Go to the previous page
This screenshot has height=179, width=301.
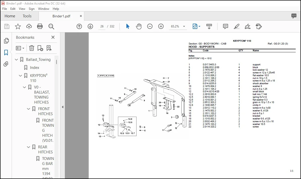pyautogui.click(x=79, y=26)
